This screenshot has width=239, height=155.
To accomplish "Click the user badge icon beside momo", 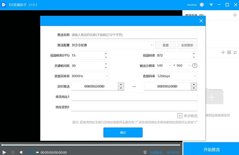I will pos(202,5).
